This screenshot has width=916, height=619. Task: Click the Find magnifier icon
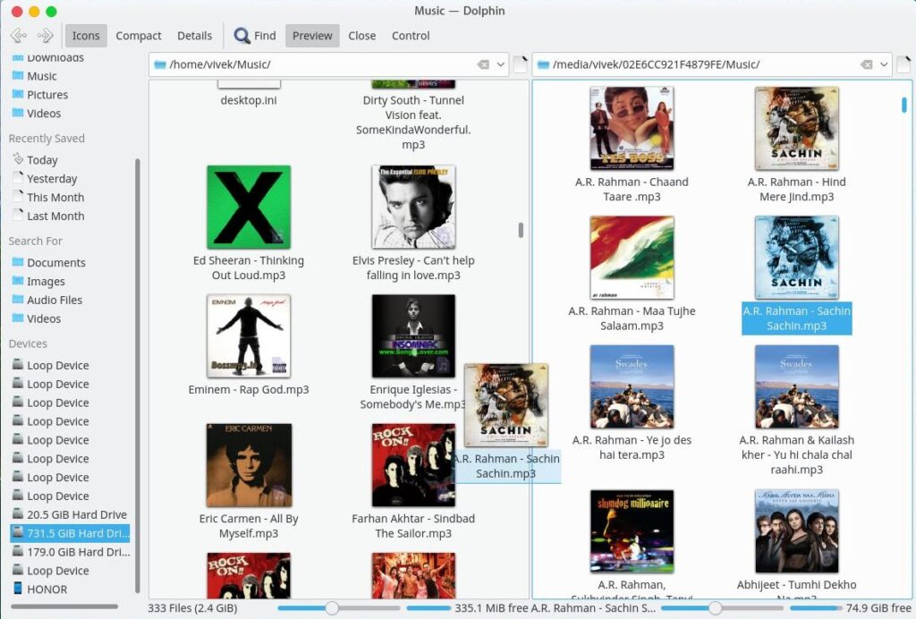[x=242, y=36]
